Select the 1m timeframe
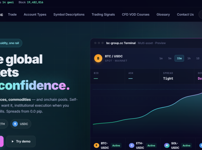The image size is (202, 150). pos(161,59)
